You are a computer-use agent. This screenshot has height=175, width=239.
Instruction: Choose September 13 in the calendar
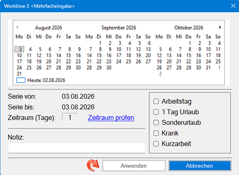pos(148,49)
